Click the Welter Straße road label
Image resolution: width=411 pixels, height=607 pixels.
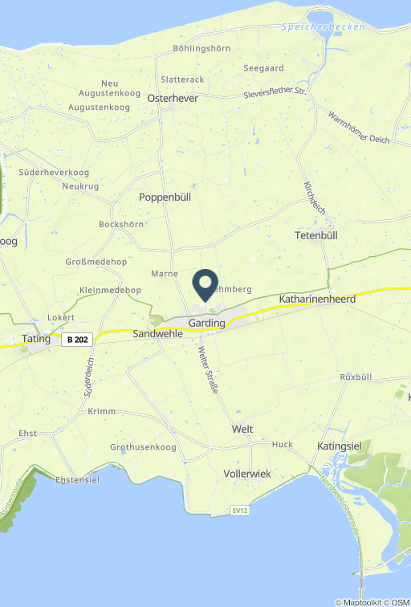click(208, 369)
